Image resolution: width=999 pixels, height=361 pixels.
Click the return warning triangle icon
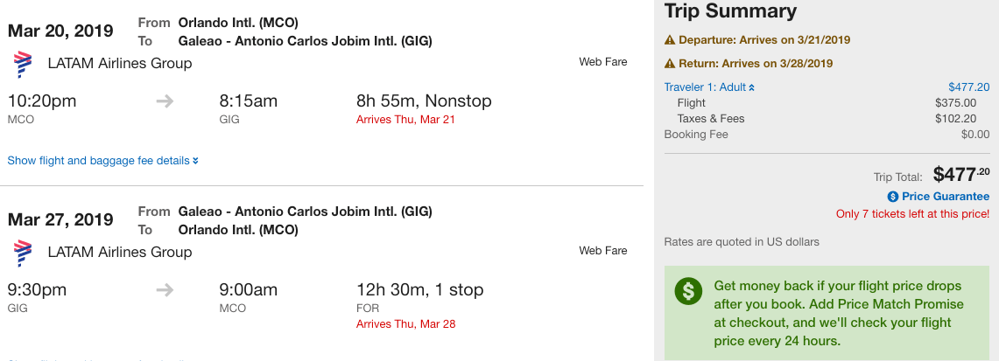pos(670,64)
